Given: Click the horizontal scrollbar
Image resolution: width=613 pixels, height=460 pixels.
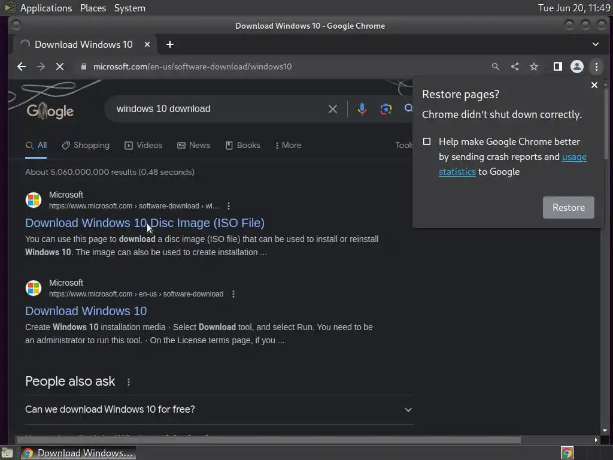Looking at the screenshot, I should (268, 440).
